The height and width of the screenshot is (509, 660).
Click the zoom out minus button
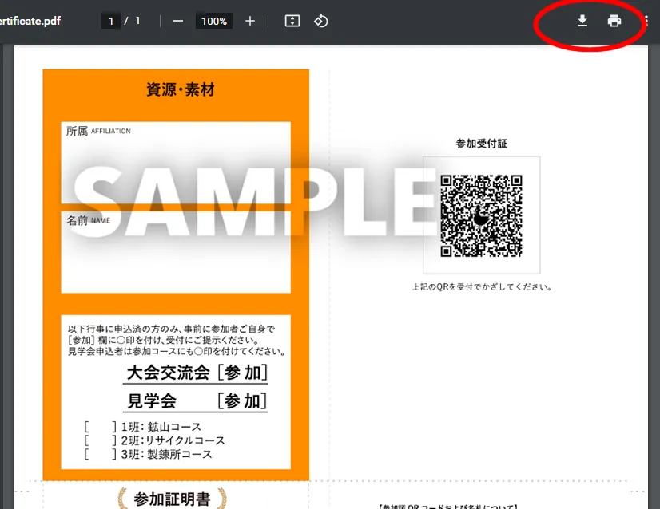click(x=177, y=22)
